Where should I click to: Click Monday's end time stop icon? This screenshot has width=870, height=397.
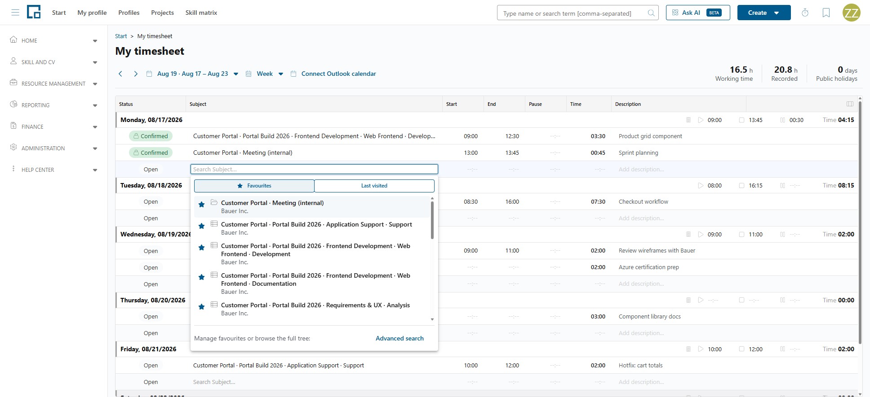click(x=741, y=120)
